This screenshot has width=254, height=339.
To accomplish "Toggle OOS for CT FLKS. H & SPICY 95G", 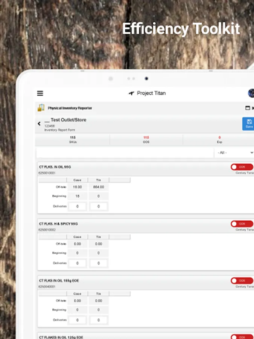I will tap(242, 224).
